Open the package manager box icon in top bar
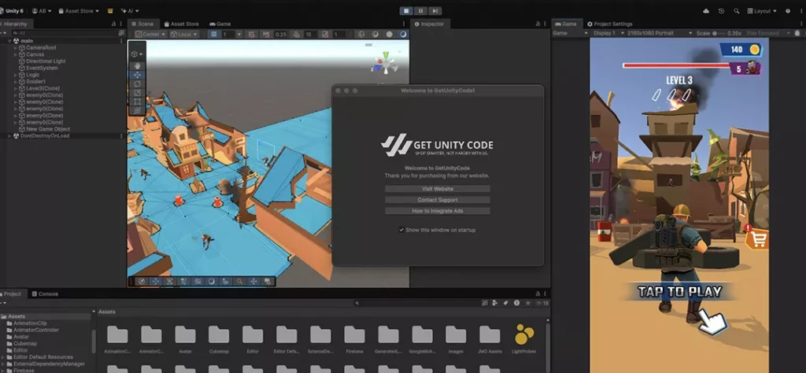 click(110, 11)
